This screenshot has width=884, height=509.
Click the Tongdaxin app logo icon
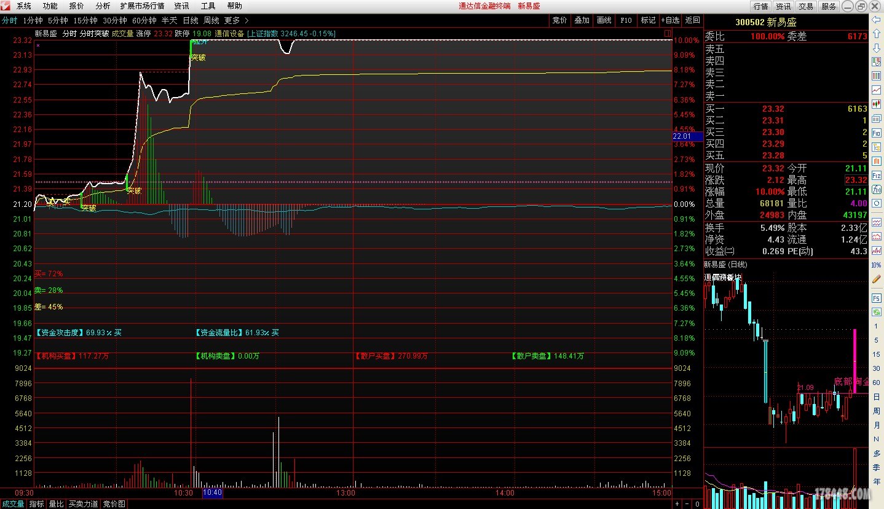tap(6, 6)
